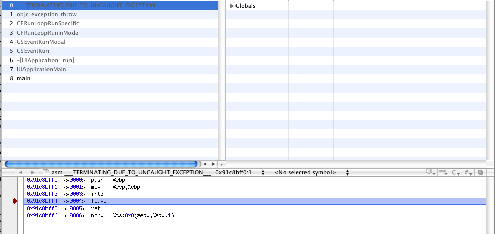Select the CFRunLoopRunSpecific stack frame
The width and height of the screenshot is (495, 234).
[x=109, y=23]
